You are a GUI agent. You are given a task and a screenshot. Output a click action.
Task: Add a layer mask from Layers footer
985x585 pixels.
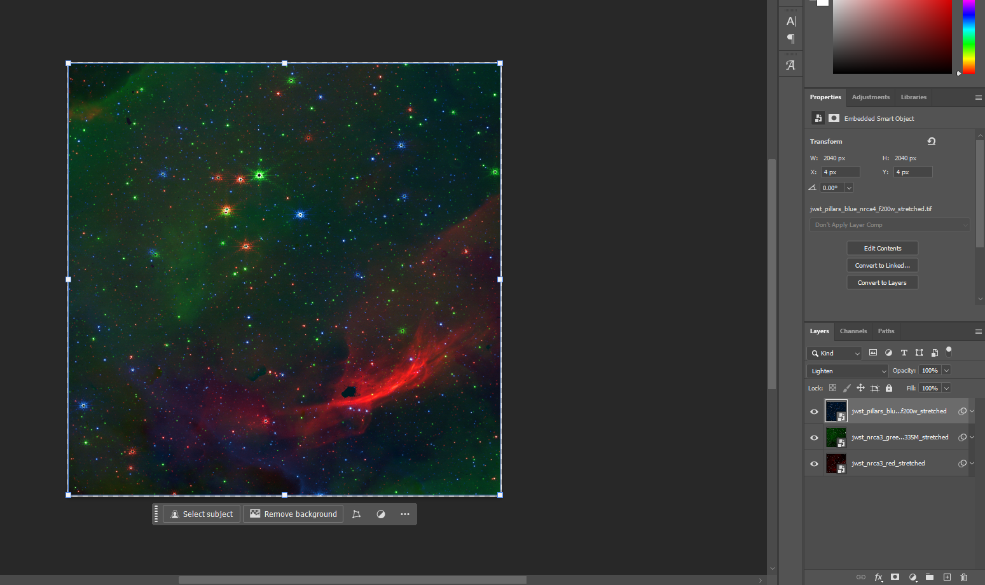click(895, 577)
